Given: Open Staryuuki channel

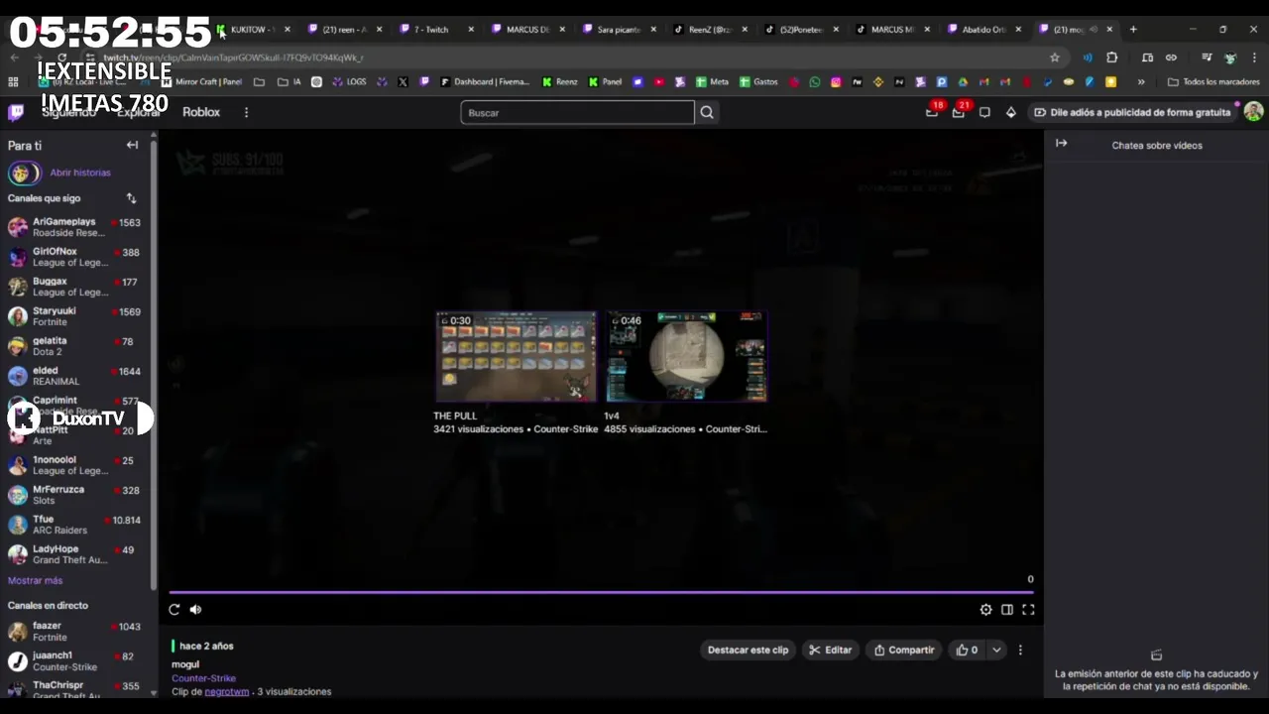Looking at the screenshot, I should coord(75,316).
